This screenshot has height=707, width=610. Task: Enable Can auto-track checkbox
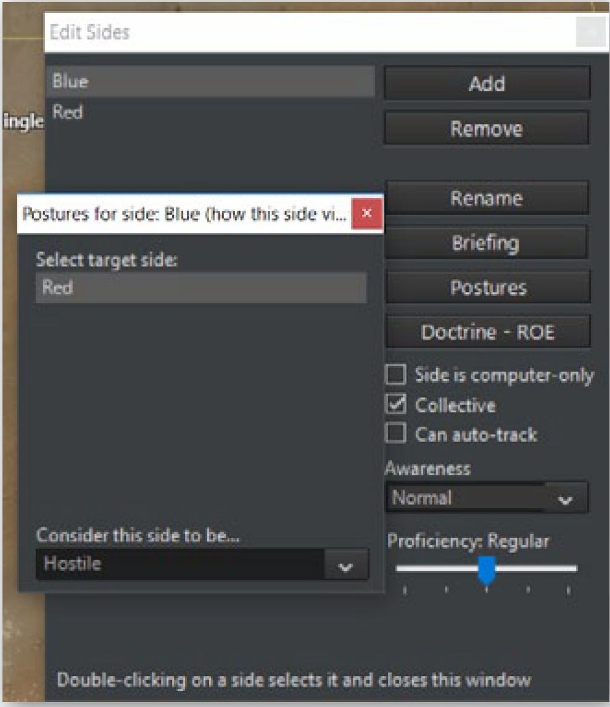click(396, 433)
